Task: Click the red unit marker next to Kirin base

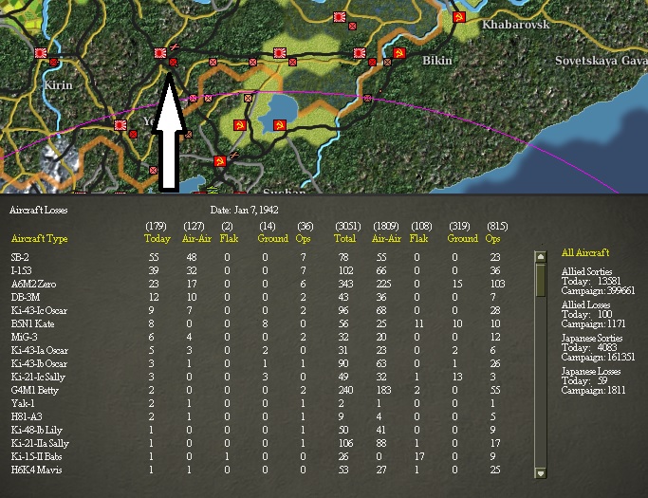Action: [x=53, y=62]
